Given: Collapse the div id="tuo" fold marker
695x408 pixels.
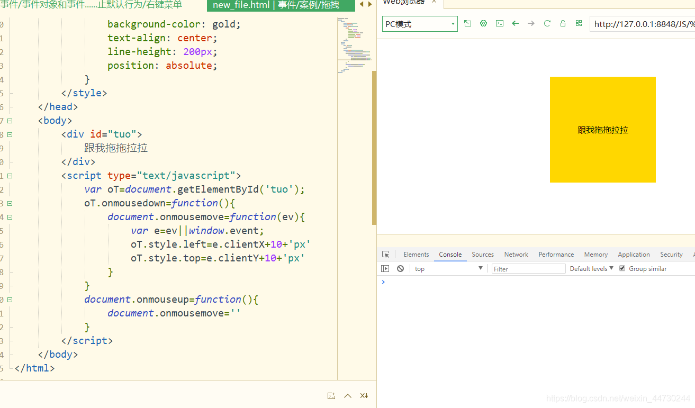Looking at the screenshot, I should (x=10, y=134).
